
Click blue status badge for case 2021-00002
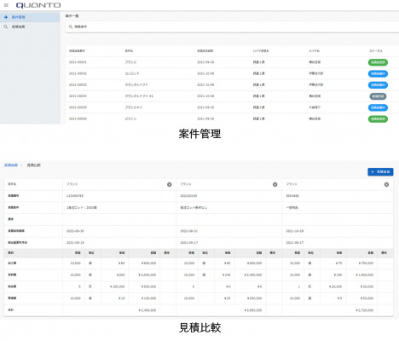378,73
